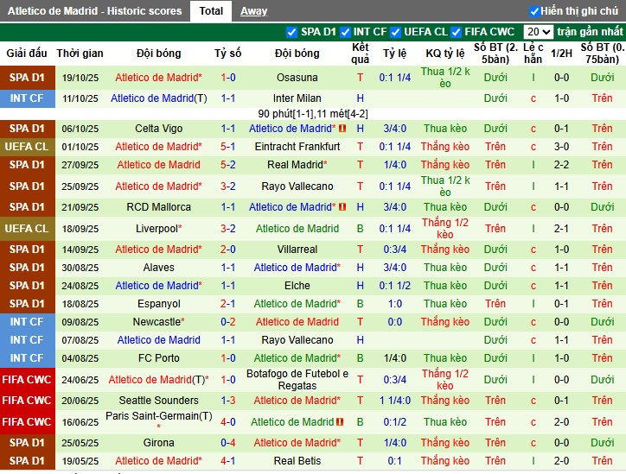Click the 0:1 1/2 odds for Elche match

[x=395, y=286]
